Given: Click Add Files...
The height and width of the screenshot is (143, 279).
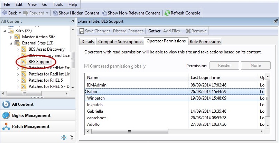Looking at the screenshot, I should (x=173, y=31).
